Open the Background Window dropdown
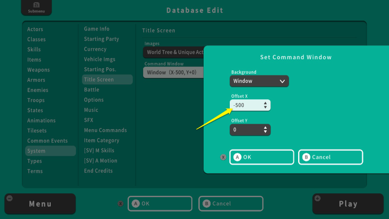This screenshot has height=219, width=389. (x=259, y=81)
